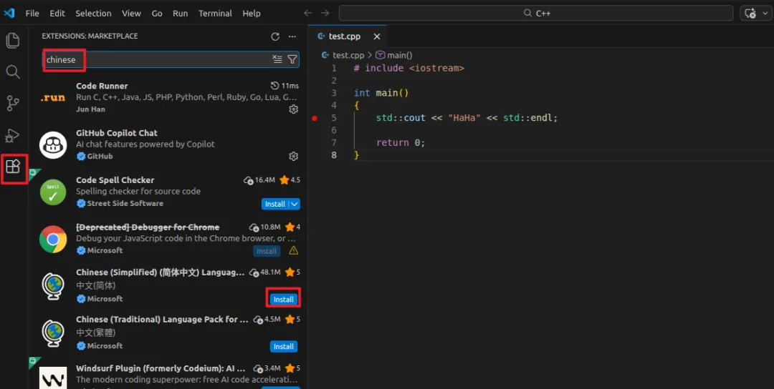Open the Help menu

pyautogui.click(x=252, y=14)
